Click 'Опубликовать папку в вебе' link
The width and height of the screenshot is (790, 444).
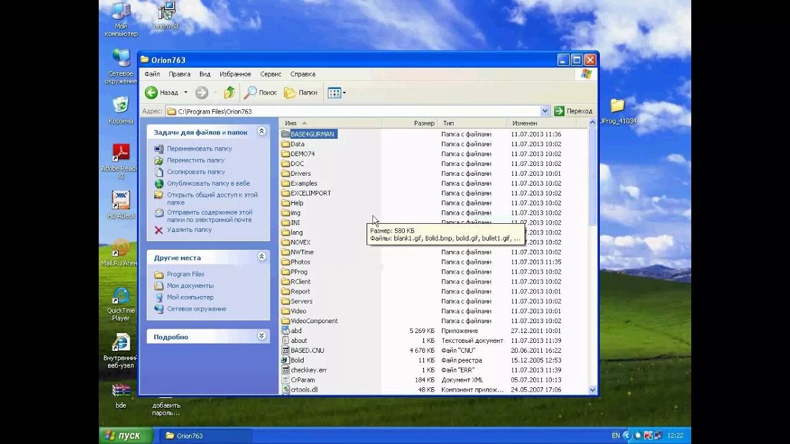(x=208, y=184)
